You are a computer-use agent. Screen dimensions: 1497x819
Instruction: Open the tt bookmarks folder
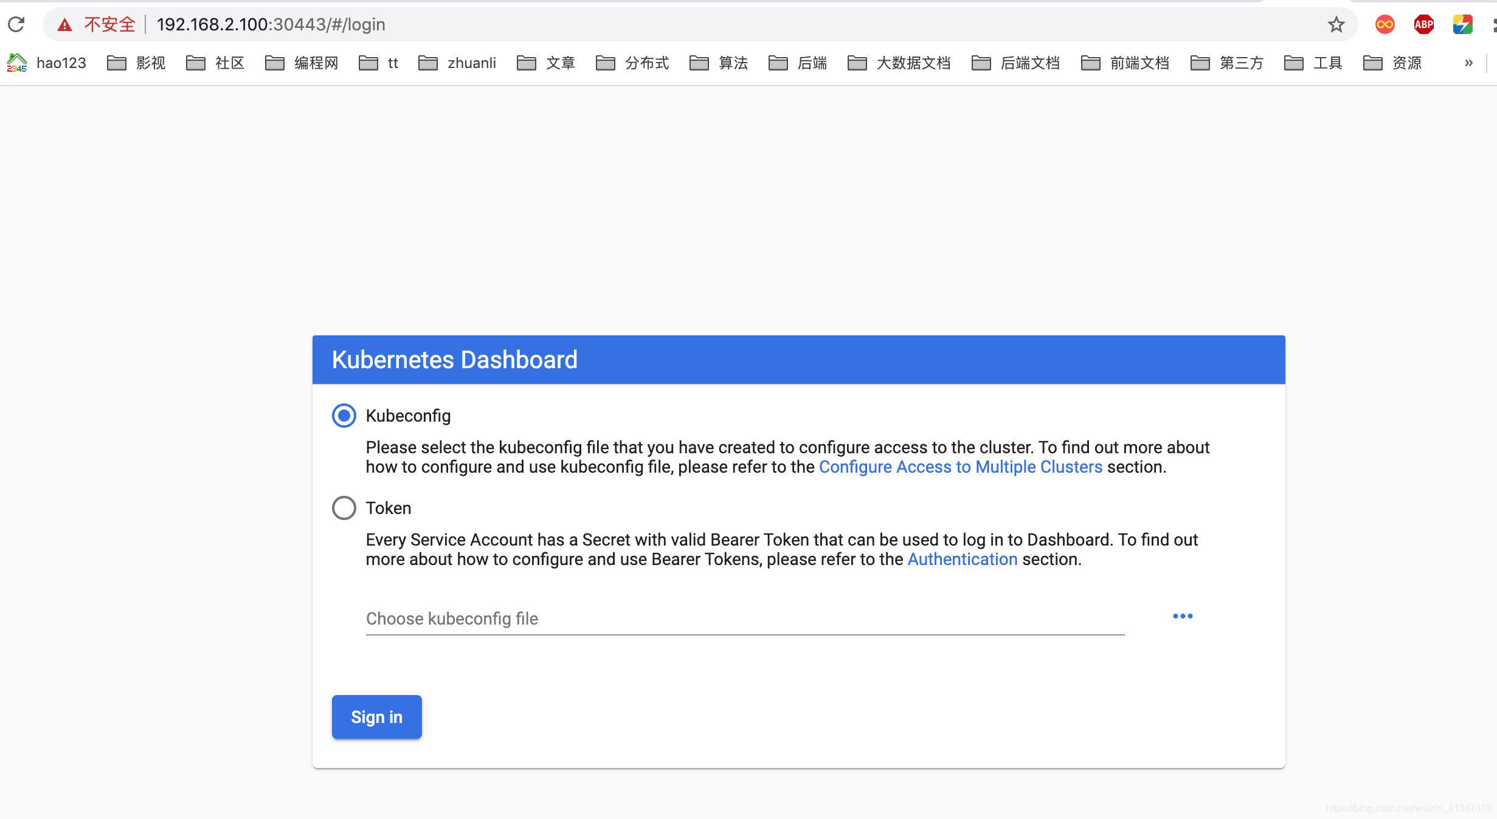[x=378, y=63]
